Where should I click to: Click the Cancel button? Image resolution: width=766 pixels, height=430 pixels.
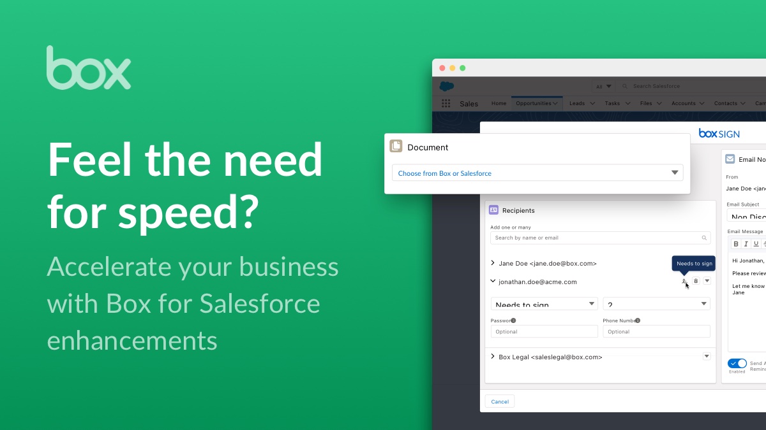pos(499,401)
